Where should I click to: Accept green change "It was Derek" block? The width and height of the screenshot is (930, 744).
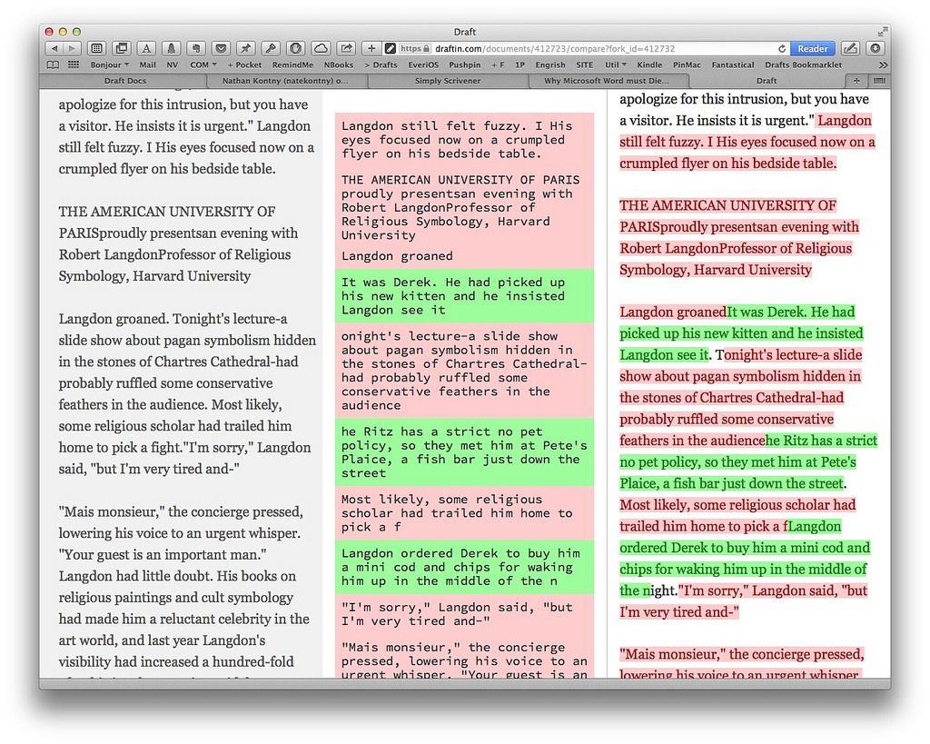(x=464, y=296)
